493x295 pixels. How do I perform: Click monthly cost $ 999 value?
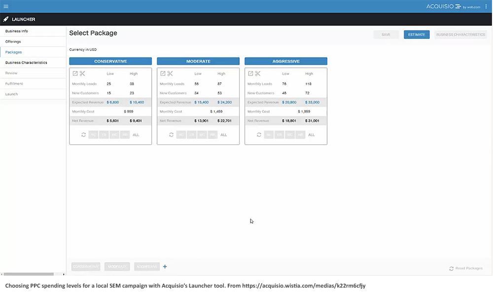tap(128, 111)
